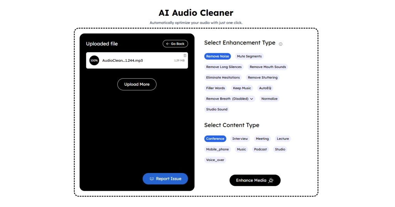Delete uploaded file with trash icon
Image resolution: width=395 pixels, height=207 pixels.
[185, 56]
